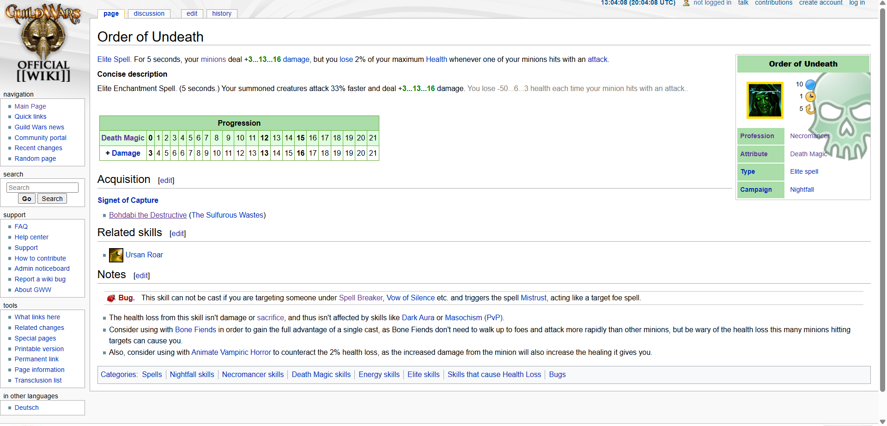Focus the Search input field
The width and height of the screenshot is (887, 426).
click(43, 188)
